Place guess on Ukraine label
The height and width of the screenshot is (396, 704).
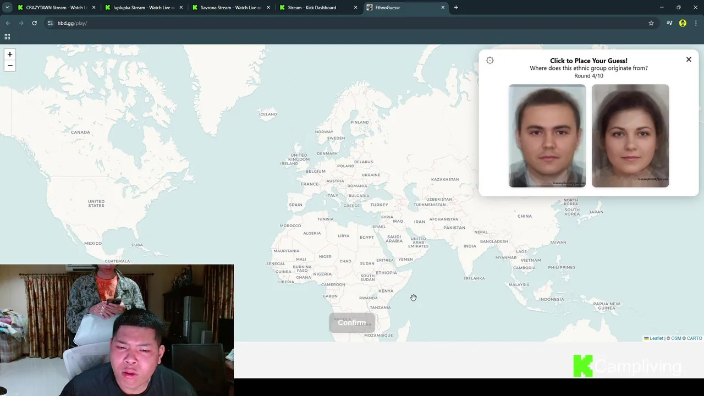tap(371, 175)
